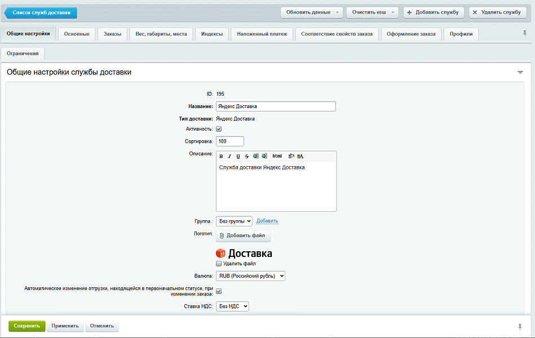Check the Удалить файл checkbox
This screenshot has width=535, height=338.
(219, 264)
